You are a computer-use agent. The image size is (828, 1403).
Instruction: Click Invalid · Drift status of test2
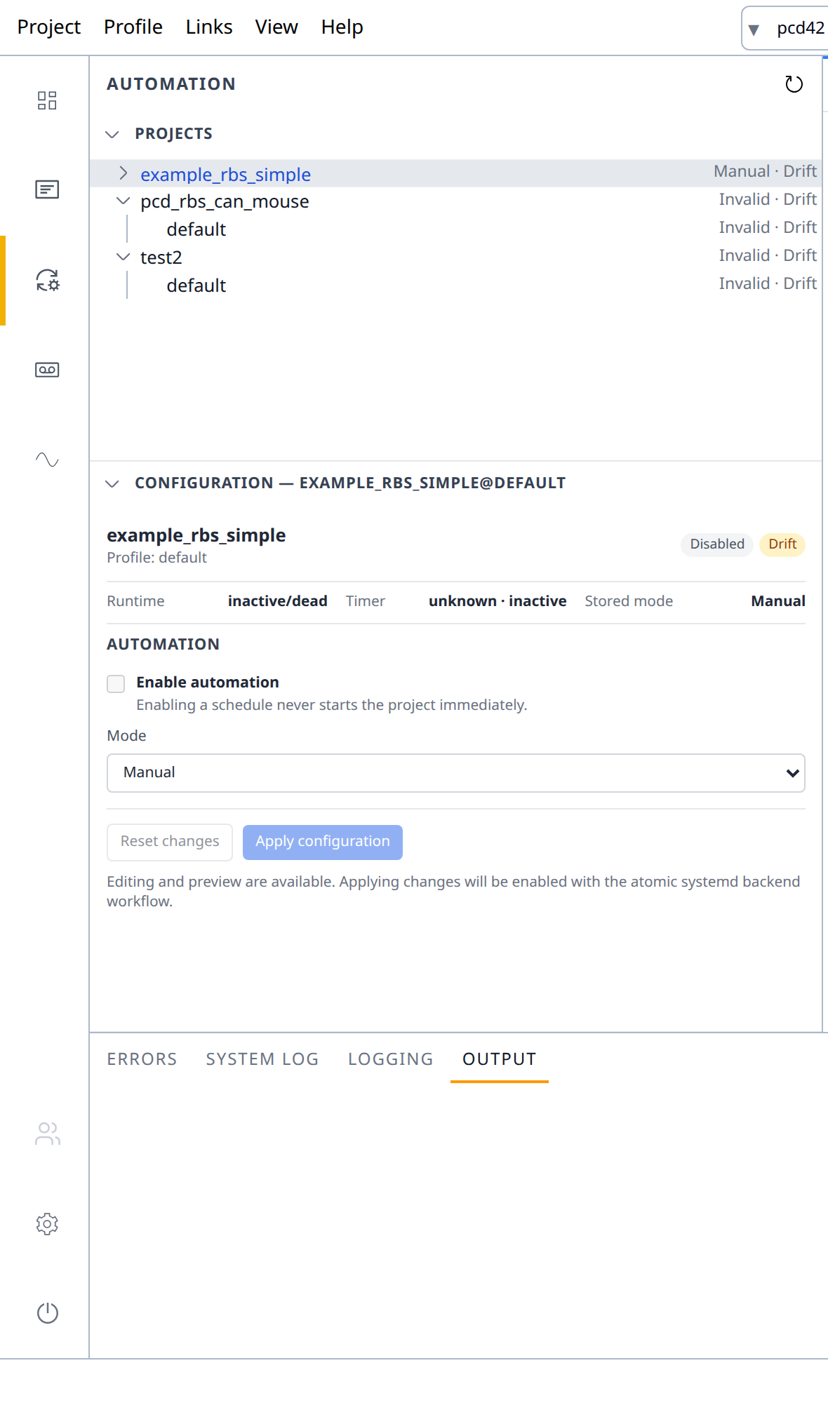[768, 255]
